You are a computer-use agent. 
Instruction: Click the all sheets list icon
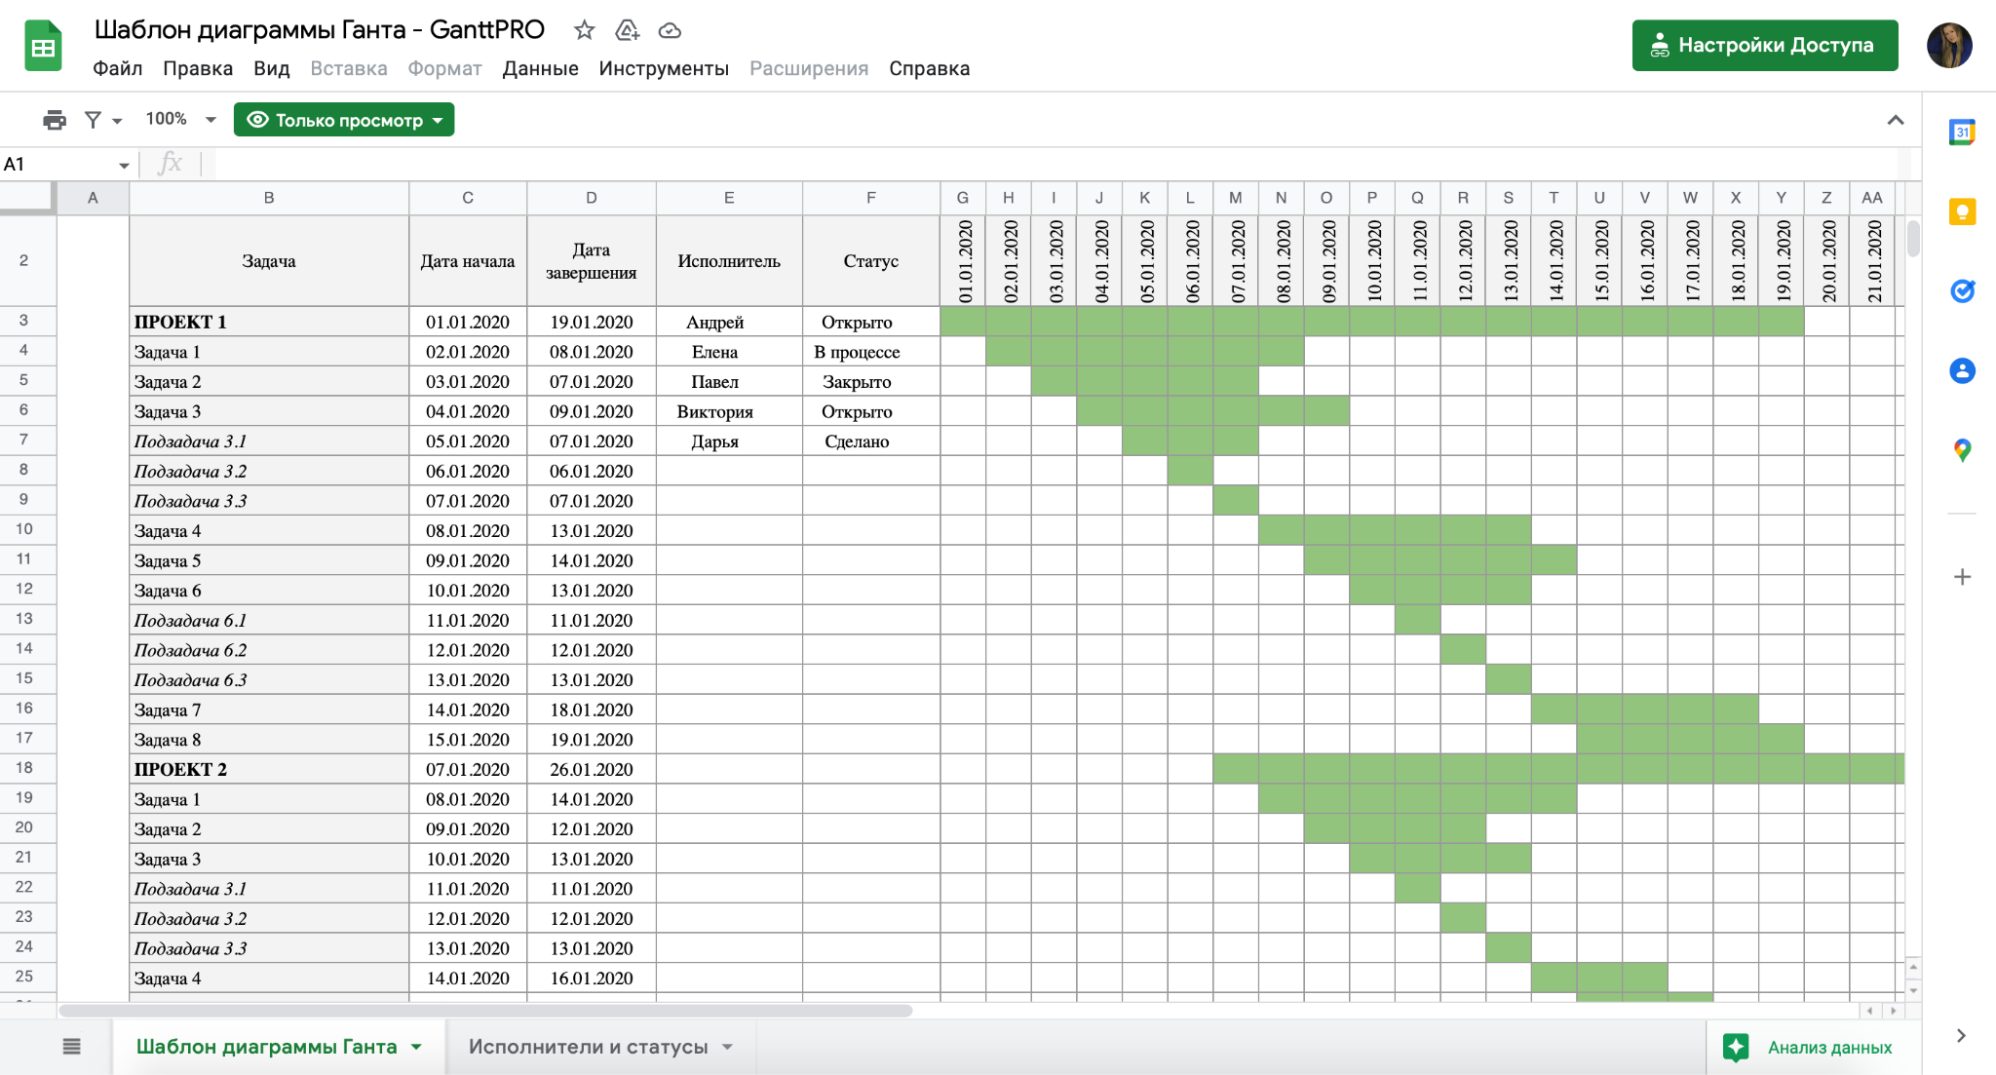71,1047
